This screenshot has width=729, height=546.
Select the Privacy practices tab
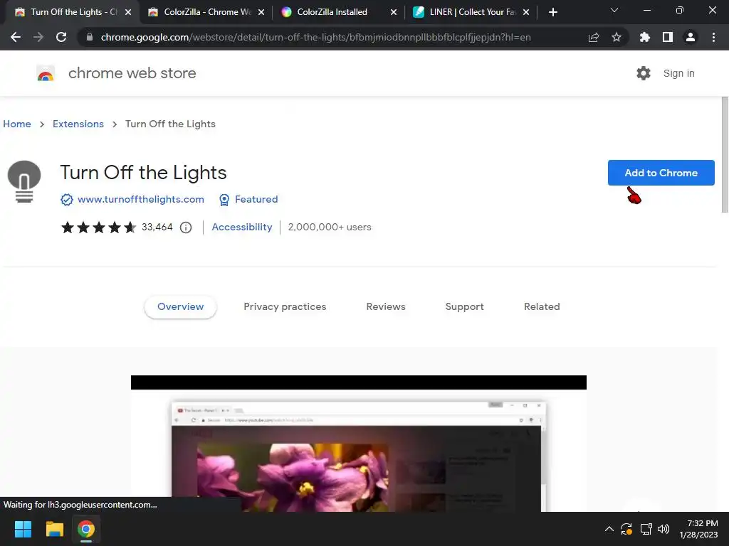pyautogui.click(x=285, y=307)
